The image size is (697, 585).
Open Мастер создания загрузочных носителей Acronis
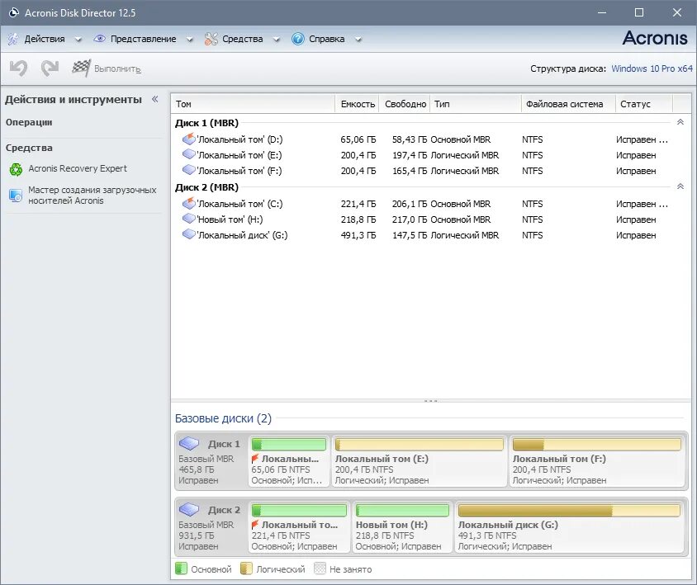[92, 196]
